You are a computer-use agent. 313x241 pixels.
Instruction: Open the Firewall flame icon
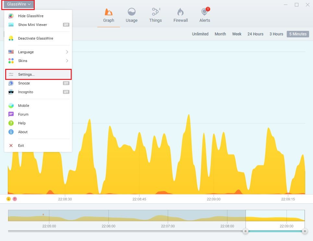[180, 12]
